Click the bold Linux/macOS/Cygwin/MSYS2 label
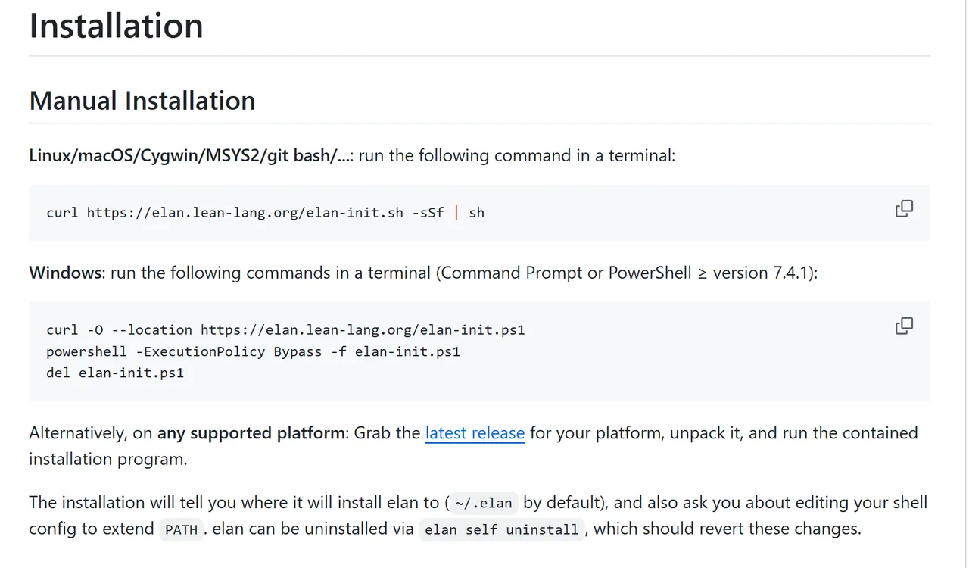969x568 pixels. tap(189, 156)
